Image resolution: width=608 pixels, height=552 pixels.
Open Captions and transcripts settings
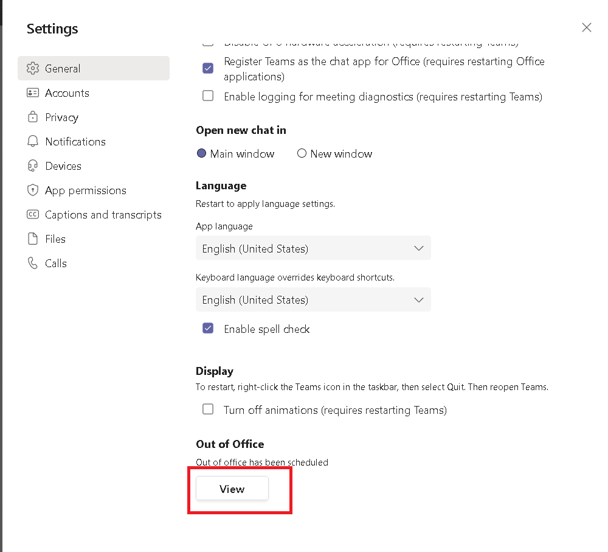(x=94, y=214)
